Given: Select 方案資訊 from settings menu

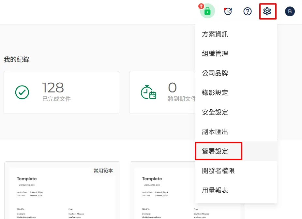Looking at the screenshot, I should tap(215, 34).
